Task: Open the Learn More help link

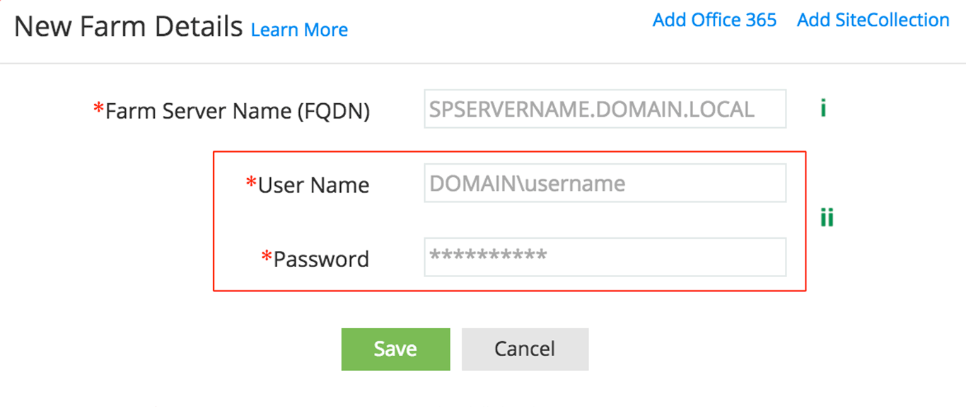Action: 299,30
